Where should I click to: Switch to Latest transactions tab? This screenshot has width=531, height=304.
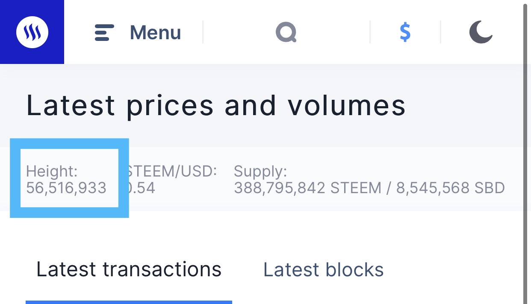[x=129, y=269]
